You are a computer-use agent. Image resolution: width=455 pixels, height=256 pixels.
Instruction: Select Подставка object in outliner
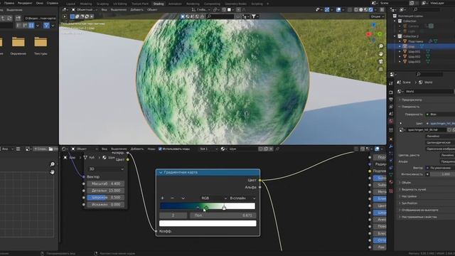click(415, 41)
